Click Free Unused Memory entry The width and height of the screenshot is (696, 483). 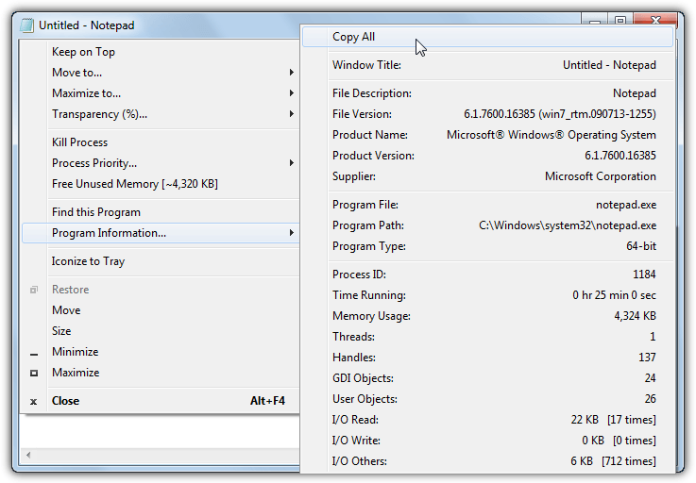click(x=134, y=184)
